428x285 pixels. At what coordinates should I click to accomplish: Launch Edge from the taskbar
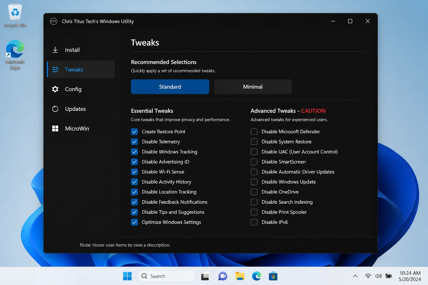257,276
